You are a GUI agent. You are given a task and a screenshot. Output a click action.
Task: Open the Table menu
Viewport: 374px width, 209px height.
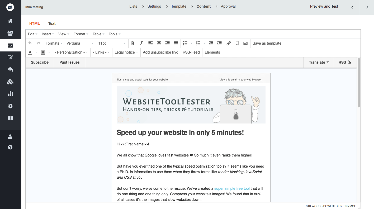click(98, 34)
